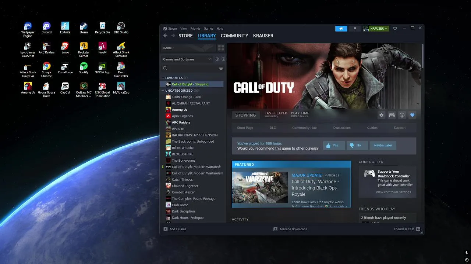Open the Recycle Bin
471x264 pixels.
pyautogui.click(x=102, y=28)
